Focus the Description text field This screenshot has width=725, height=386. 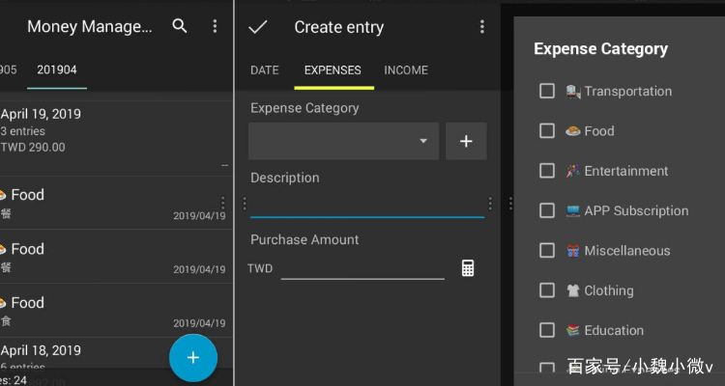(x=367, y=204)
